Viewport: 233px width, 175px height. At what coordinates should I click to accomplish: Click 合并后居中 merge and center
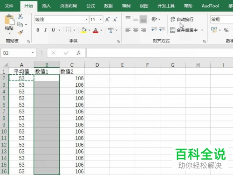tap(184, 30)
